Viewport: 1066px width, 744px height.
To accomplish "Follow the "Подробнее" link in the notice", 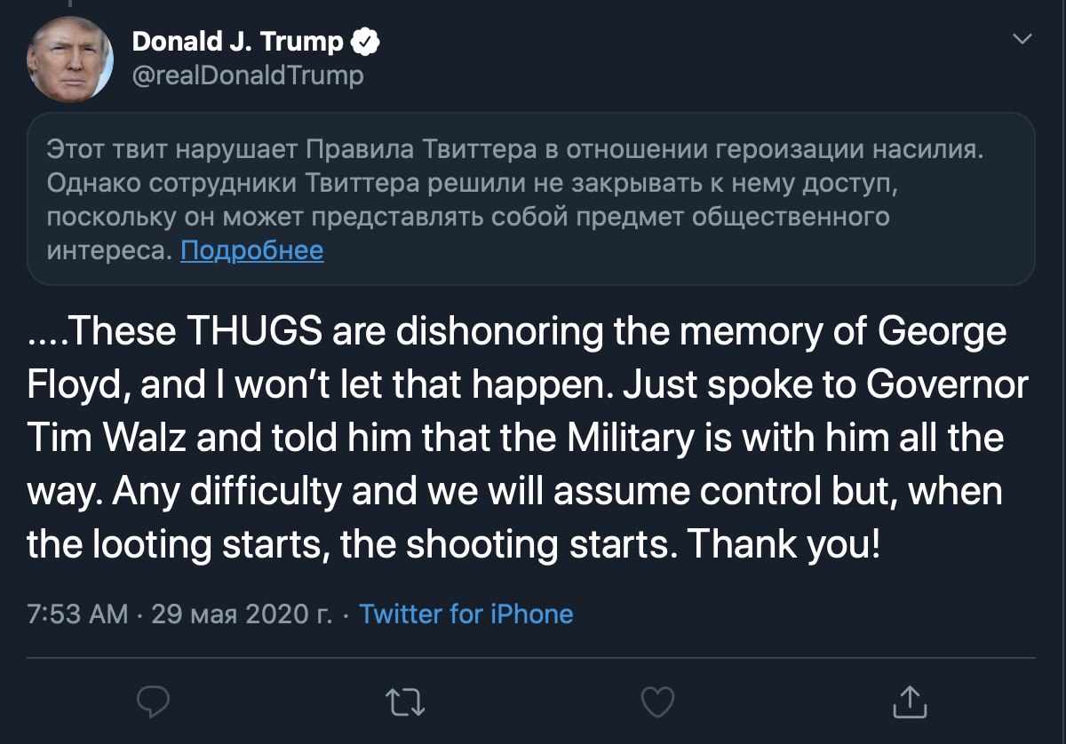I will [251, 251].
